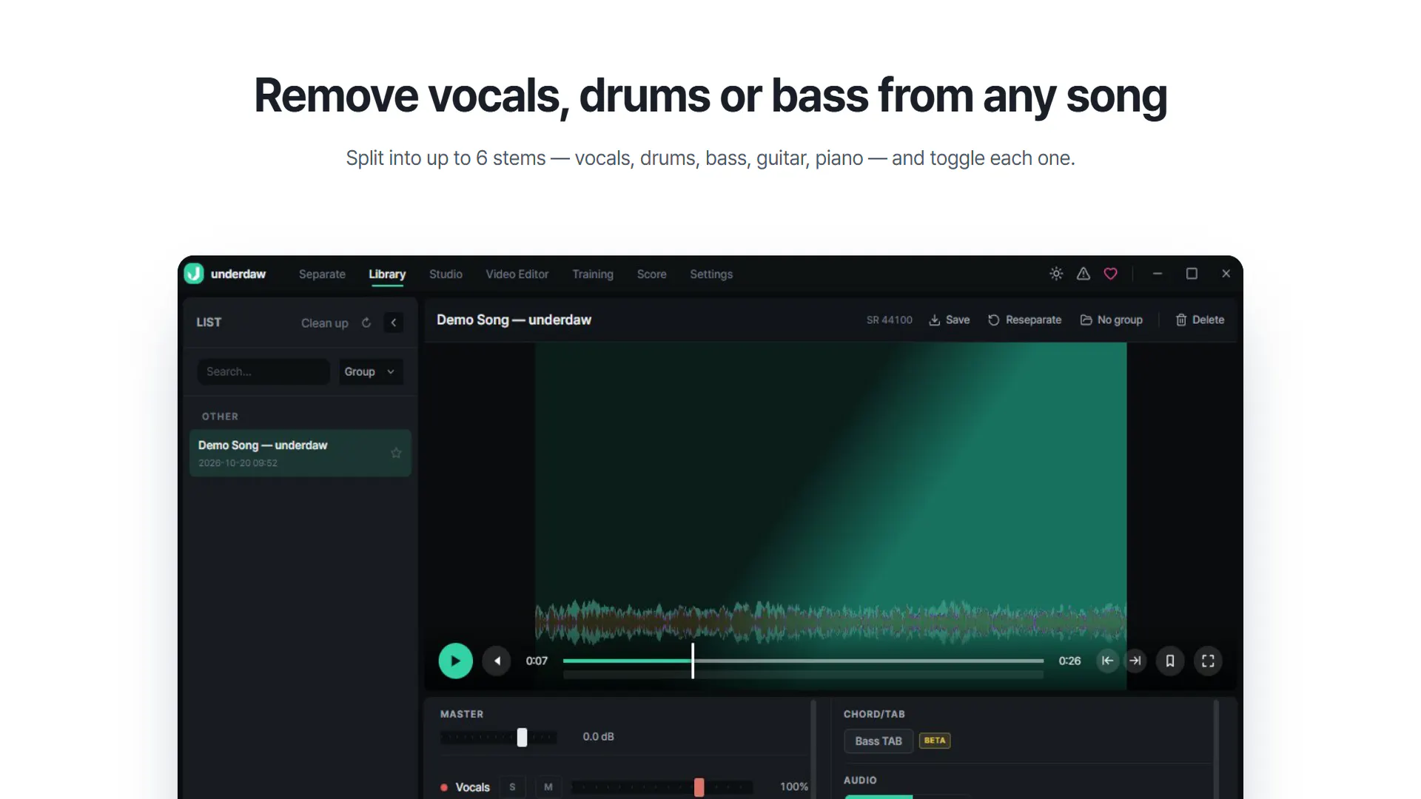
Task: Click the pink heart icon
Action: [1111, 274]
